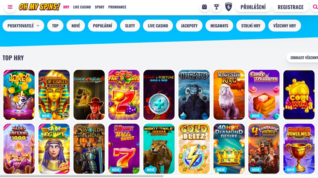The width and height of the screenshot is (318, 178).
Task: Click the Registrace button
Action: 291,7
